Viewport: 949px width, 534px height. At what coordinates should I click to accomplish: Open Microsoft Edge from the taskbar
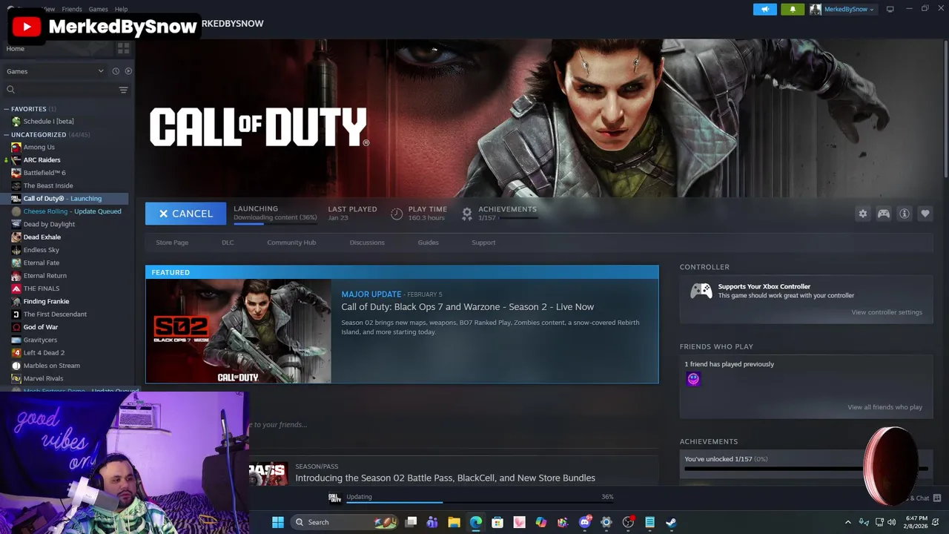476,522
